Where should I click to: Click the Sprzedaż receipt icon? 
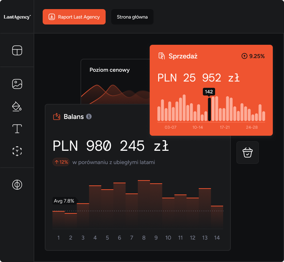click(x=162, y=56)
